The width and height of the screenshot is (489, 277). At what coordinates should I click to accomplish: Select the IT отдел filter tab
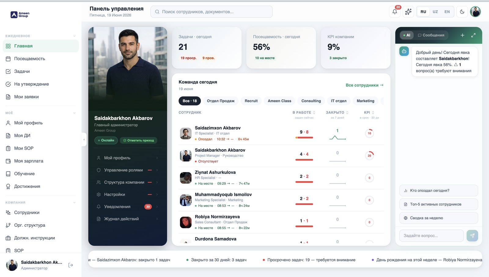point(339,101)
